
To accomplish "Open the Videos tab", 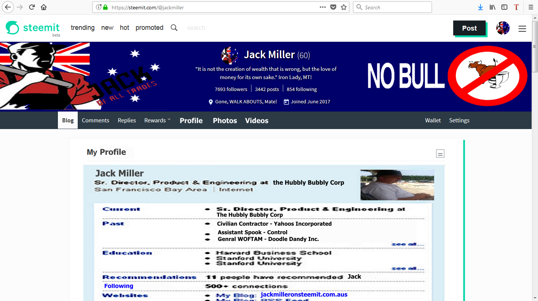I will pyautogui.click(x=257, y=120).
